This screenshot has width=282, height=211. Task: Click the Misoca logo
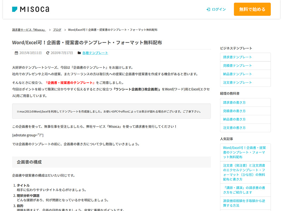31,9
